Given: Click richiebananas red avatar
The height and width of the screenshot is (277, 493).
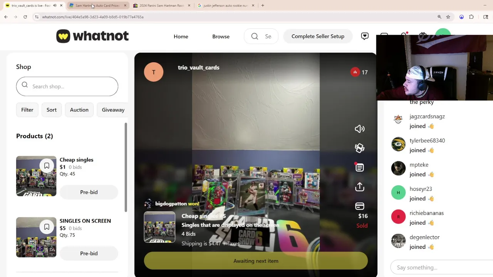Looking at the screenshot, I should [398, 217].
